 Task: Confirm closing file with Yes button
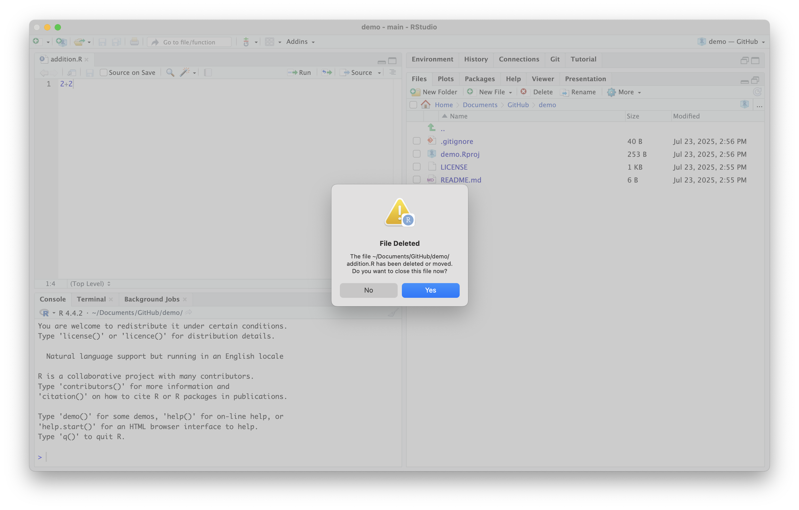pyautogui.click(x=430, y=290)
